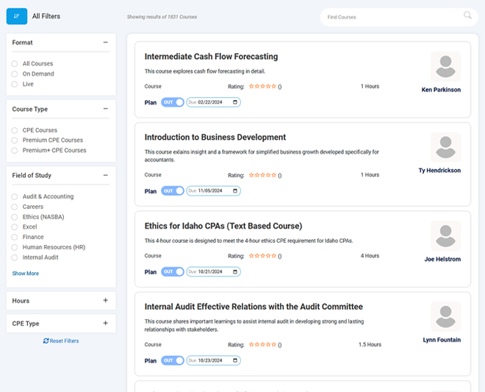Select Human Resources (HR) field of study
The image size is (485, 392).
pos(15,247)
